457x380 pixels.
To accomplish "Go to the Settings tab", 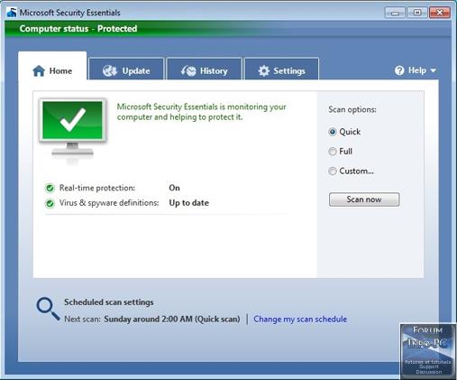I will pyautogui.click(x=282, y=69).
